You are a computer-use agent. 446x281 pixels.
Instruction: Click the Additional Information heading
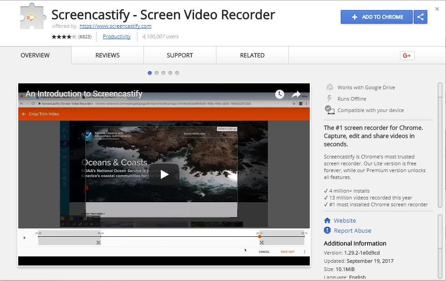click(355, 244)
